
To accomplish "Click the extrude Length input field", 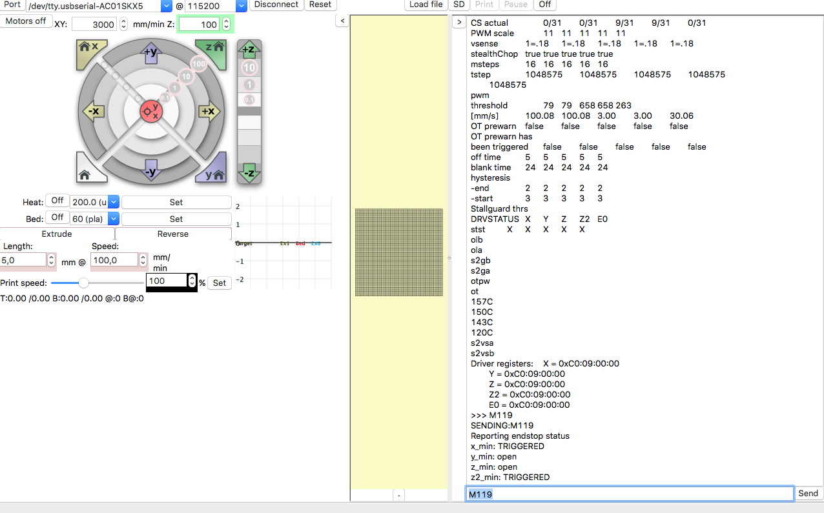I will coord(23,260).
